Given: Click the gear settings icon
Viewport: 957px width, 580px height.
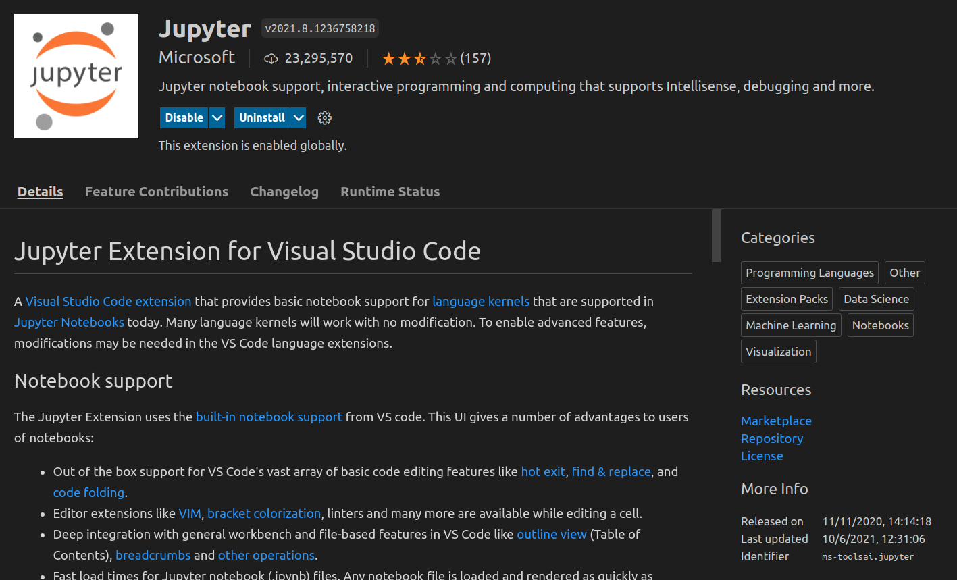Looking at the screenshot, I should click(x=325, y=117).
